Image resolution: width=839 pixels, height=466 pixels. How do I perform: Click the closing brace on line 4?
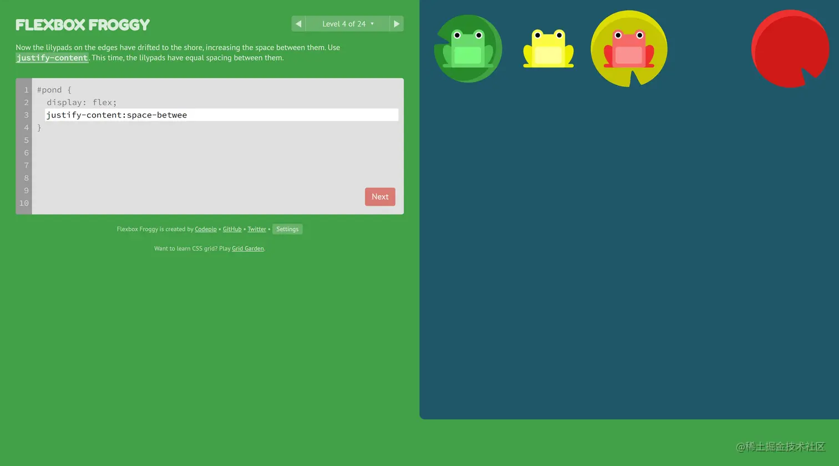(39, 128)
